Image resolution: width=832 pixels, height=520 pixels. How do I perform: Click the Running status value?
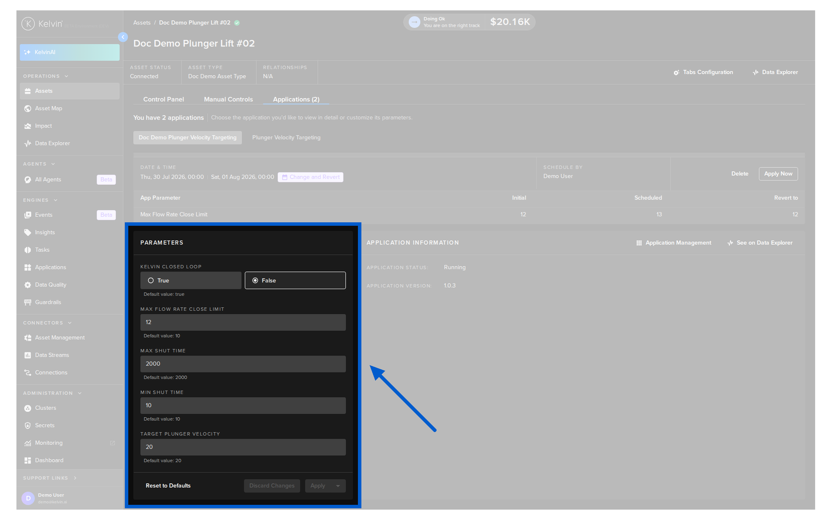coord(455,267)
